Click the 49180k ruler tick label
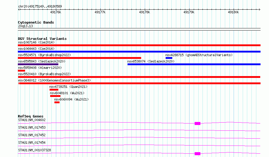The height and width of the screenshot is (157, 269). point(233,12)
